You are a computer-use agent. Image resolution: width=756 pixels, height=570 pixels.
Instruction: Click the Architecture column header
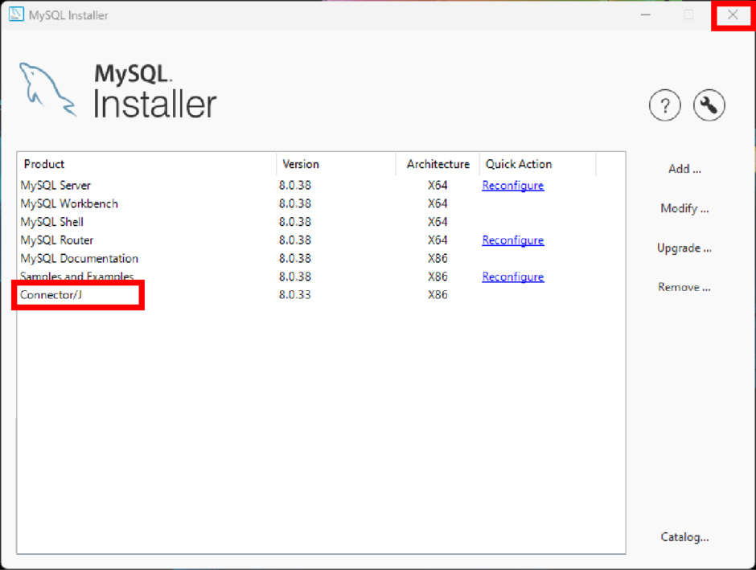[x=437, y=164]
